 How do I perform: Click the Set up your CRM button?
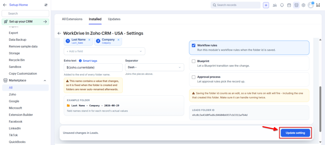click(x=25, y=22)
